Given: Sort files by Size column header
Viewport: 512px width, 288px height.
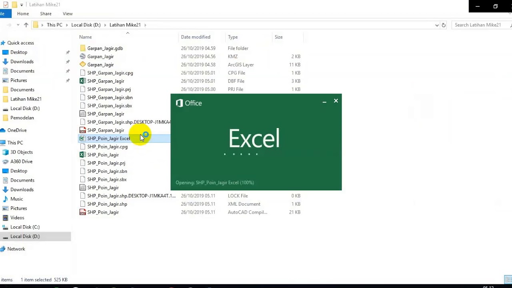Looking at the screenshot, I should point(278,37).
